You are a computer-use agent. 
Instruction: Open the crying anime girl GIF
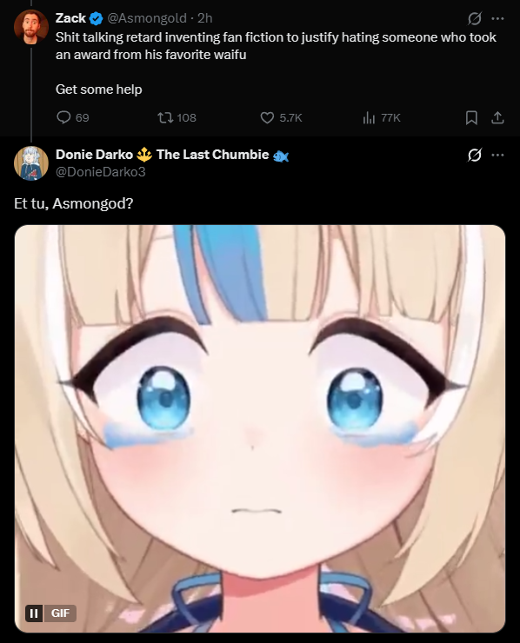(x=260, y=428)
